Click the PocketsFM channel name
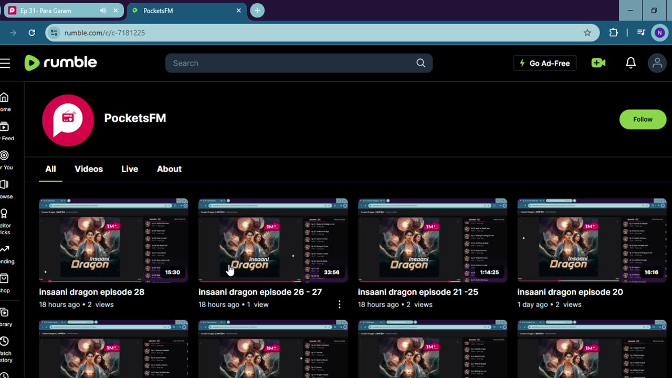The image size is (672, 378). 135,118
